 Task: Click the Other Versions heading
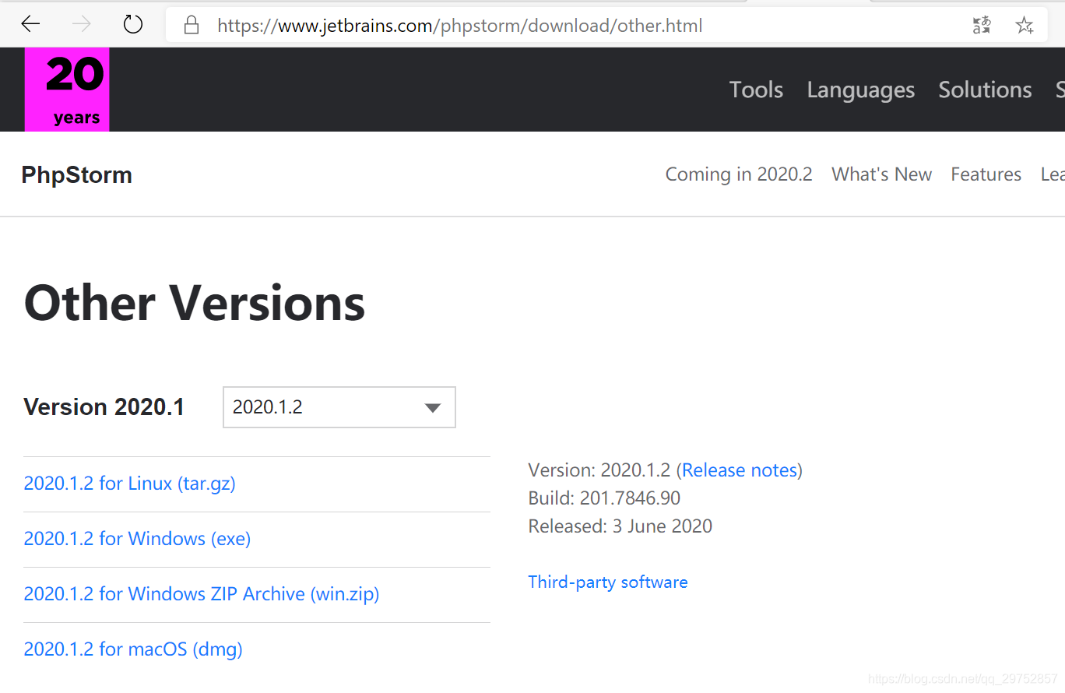pos(195,303)
